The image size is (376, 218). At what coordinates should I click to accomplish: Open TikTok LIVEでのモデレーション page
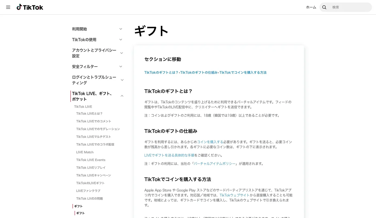coord(98,129)
